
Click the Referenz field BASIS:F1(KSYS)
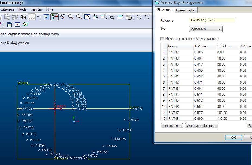[x=212, y=20]
